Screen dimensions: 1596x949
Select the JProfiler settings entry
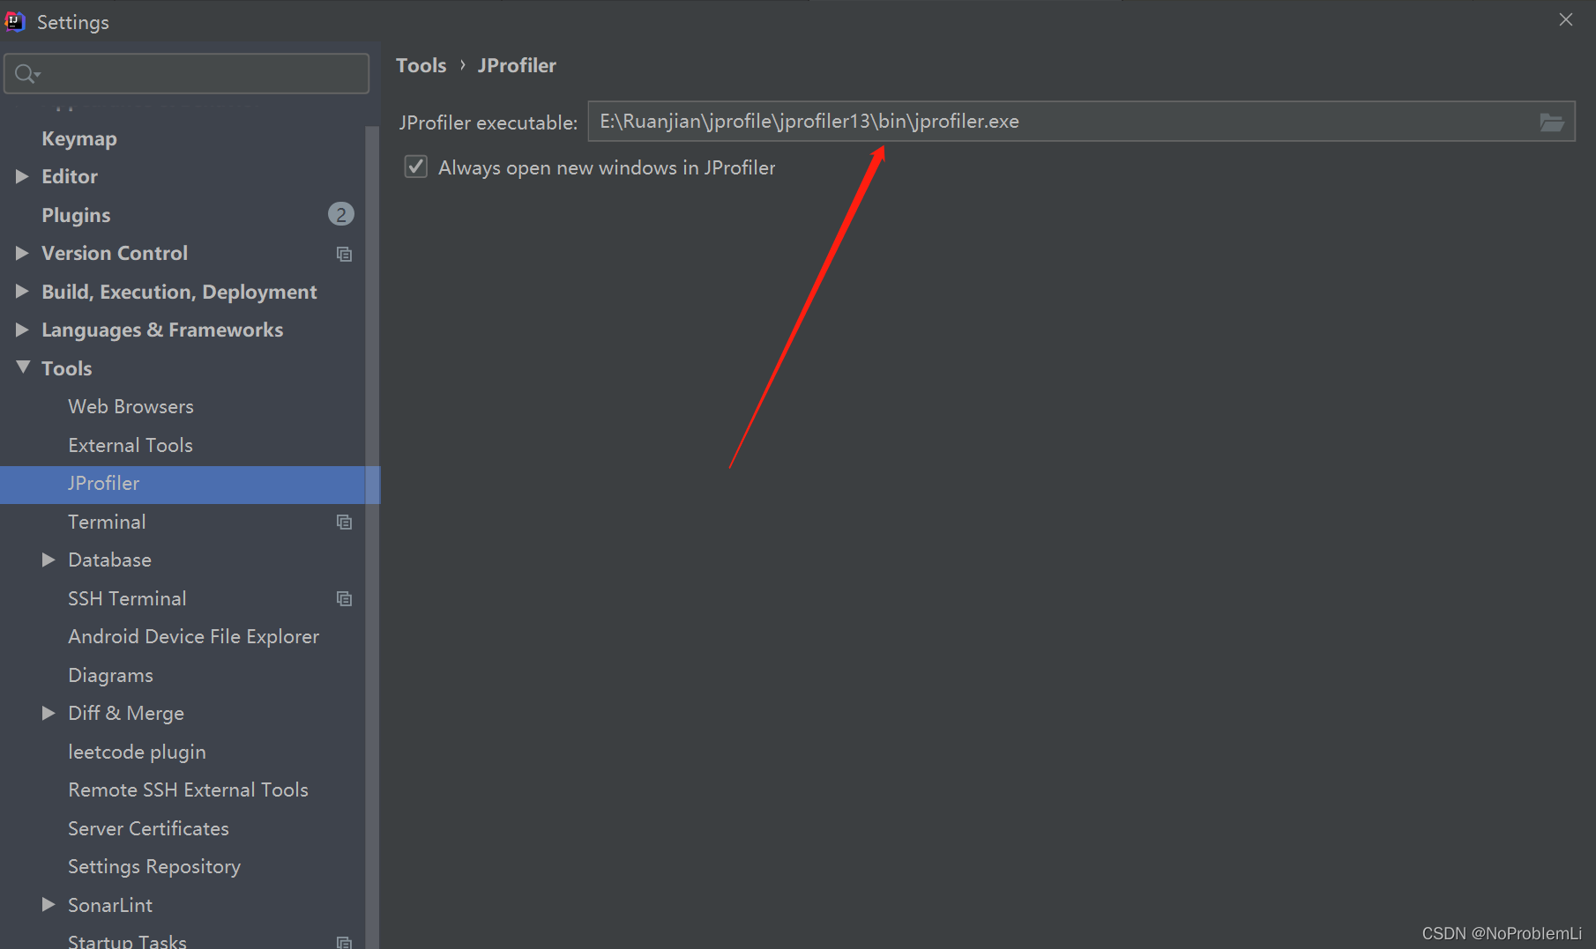click(103, 483)
